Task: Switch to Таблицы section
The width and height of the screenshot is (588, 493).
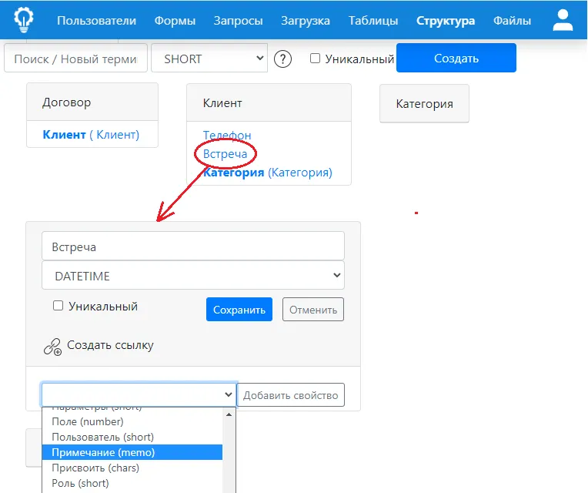Action: [373, 21]
